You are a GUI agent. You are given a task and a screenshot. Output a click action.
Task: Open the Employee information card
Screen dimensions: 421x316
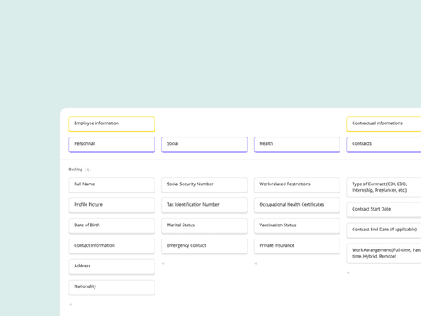[112, 124]
